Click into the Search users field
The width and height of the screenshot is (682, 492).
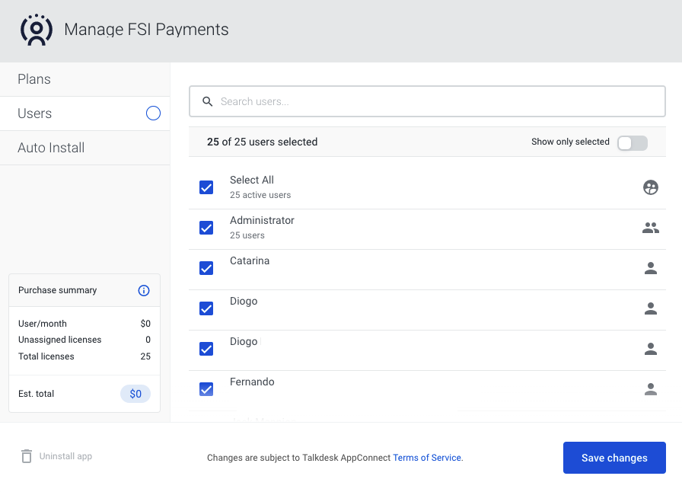coord(427,101)
